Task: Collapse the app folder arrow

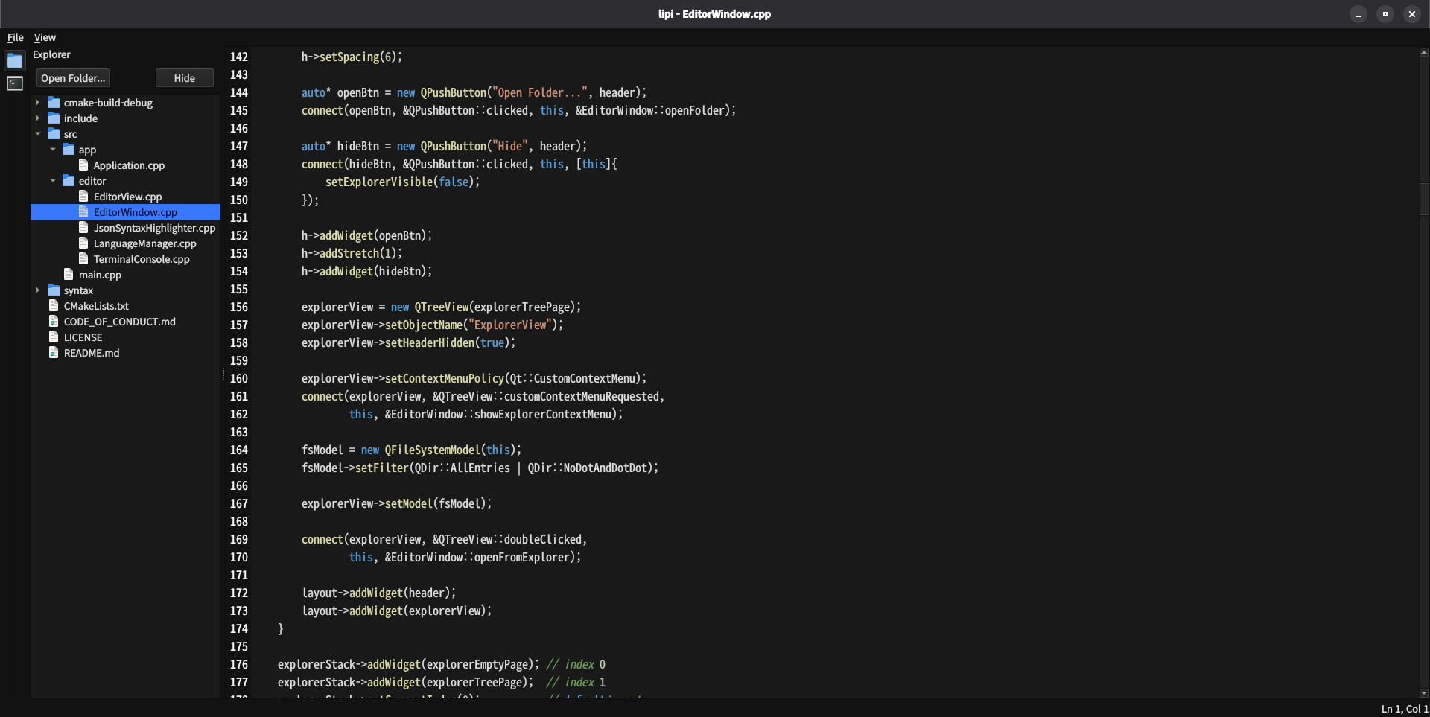Action: (x=53, y=150)
